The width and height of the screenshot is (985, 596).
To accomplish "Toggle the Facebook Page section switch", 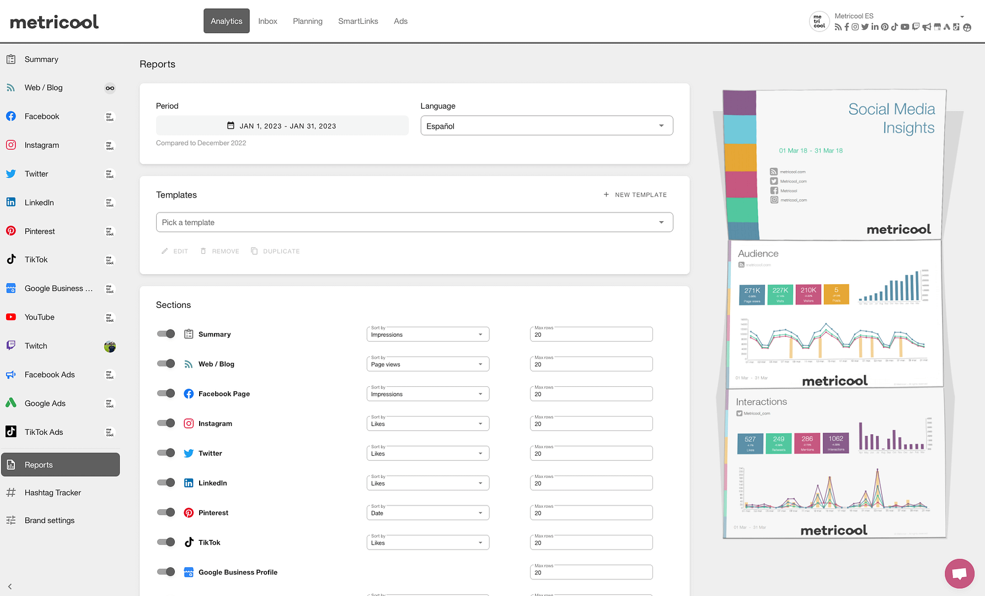I will tap(166, 393).
